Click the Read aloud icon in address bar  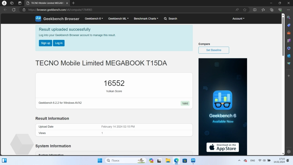[x=237, y=10]
